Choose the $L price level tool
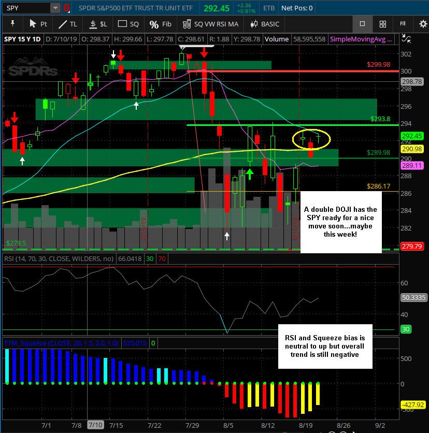The image size is (429, 433). pos(98,24)
